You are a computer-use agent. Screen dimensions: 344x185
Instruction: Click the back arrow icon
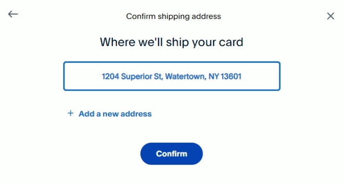coord(13,14)
